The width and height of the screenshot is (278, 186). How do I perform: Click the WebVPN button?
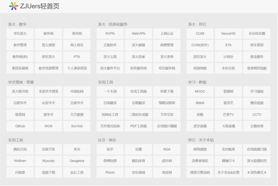138,34
